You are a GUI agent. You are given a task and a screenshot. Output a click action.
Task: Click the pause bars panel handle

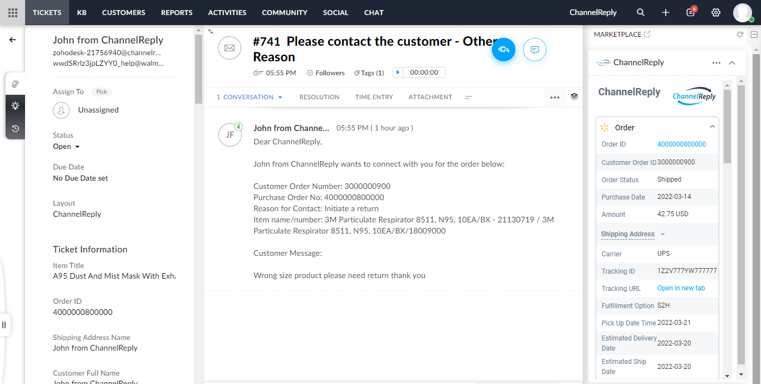[4, 325]
